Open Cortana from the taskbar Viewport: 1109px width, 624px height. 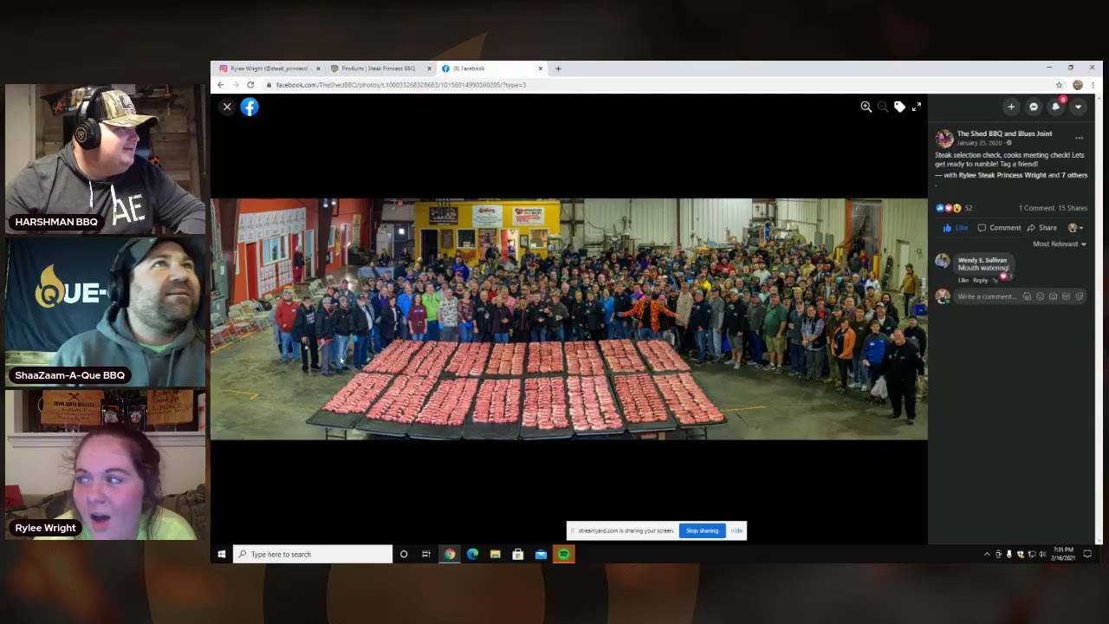point(404,555)
